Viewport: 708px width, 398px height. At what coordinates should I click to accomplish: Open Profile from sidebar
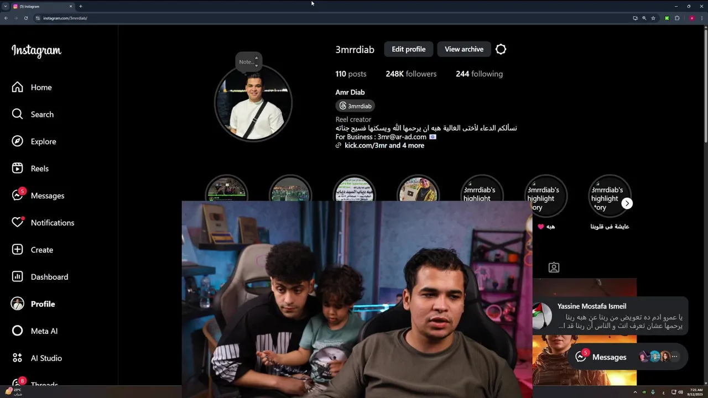[34, 304]
